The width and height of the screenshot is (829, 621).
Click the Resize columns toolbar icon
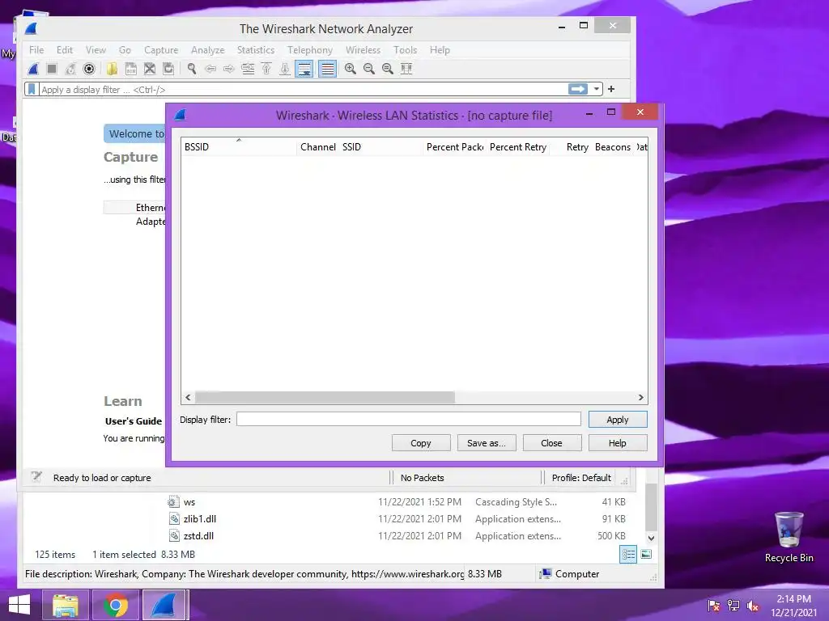406,69
